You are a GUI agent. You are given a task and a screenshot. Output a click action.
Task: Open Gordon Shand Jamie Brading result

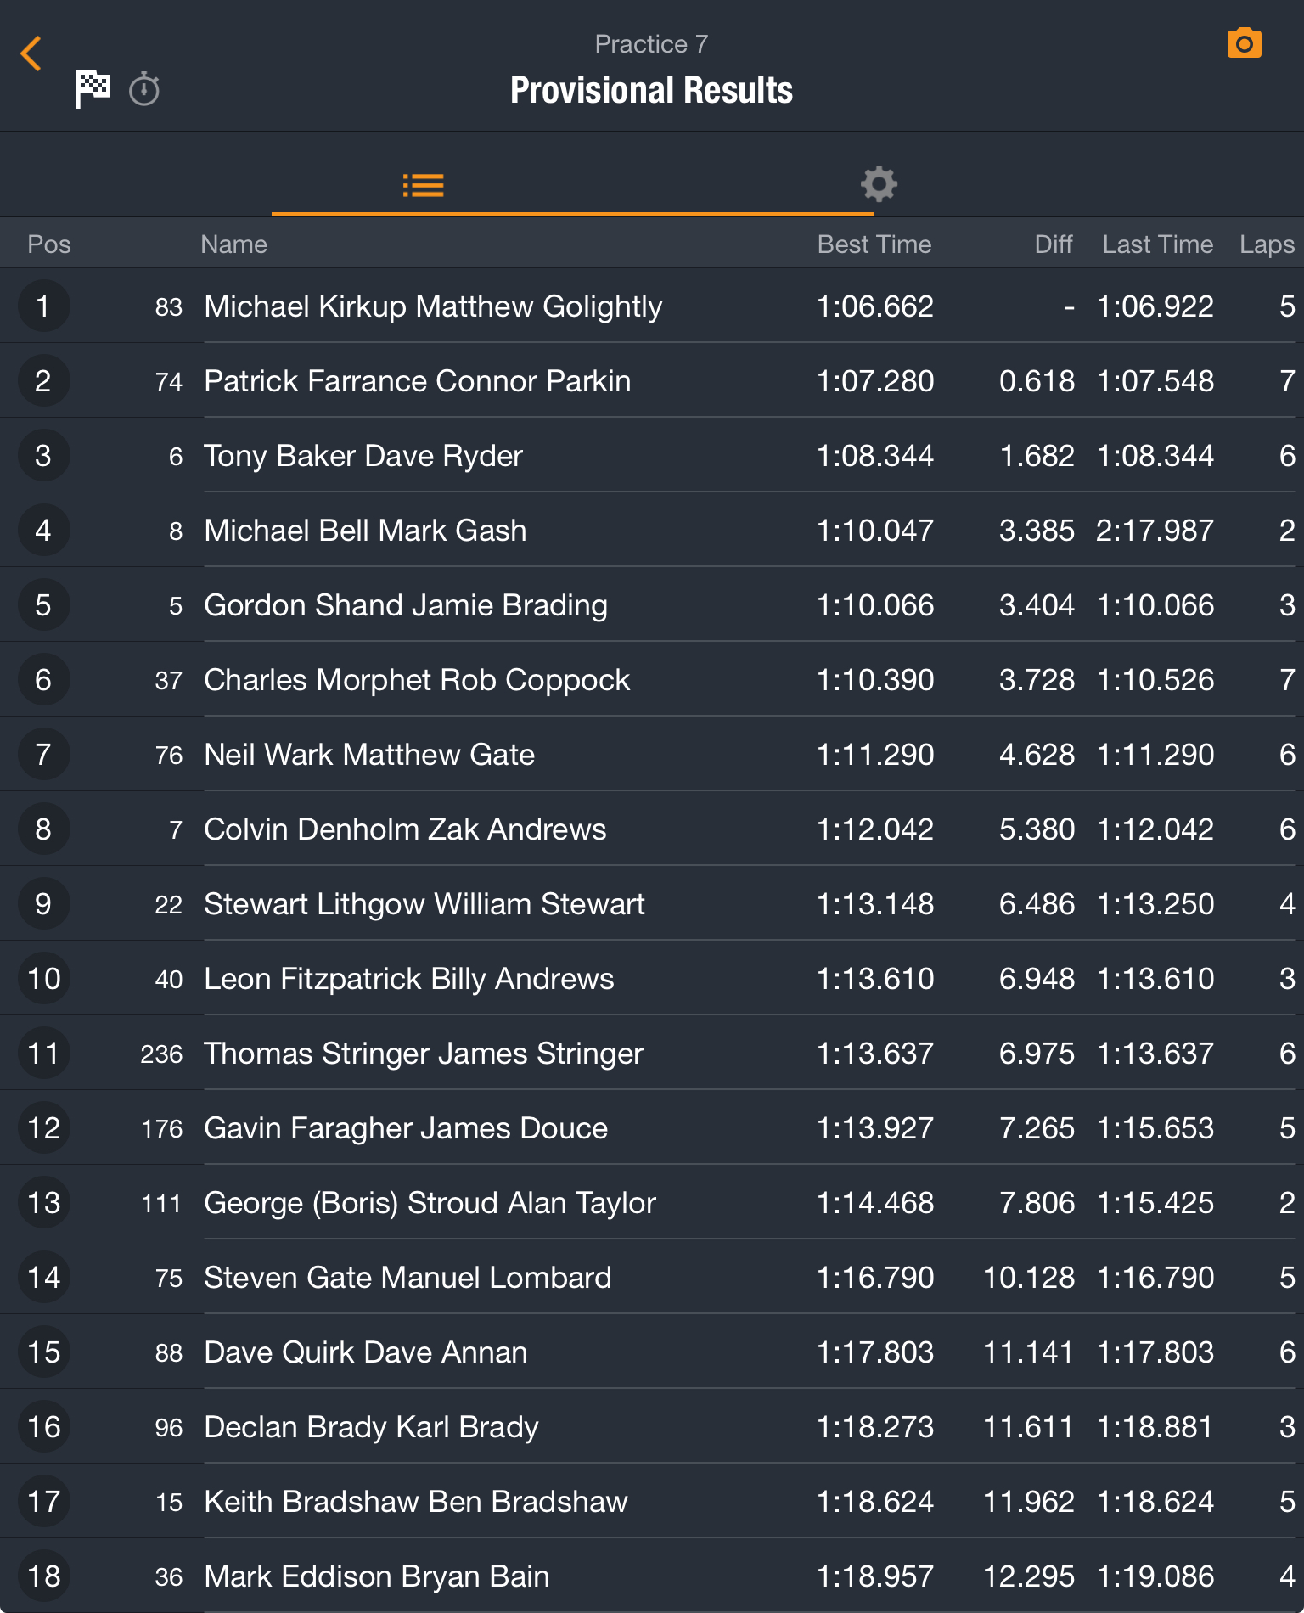pyautogui.click(x=652, y=605)
